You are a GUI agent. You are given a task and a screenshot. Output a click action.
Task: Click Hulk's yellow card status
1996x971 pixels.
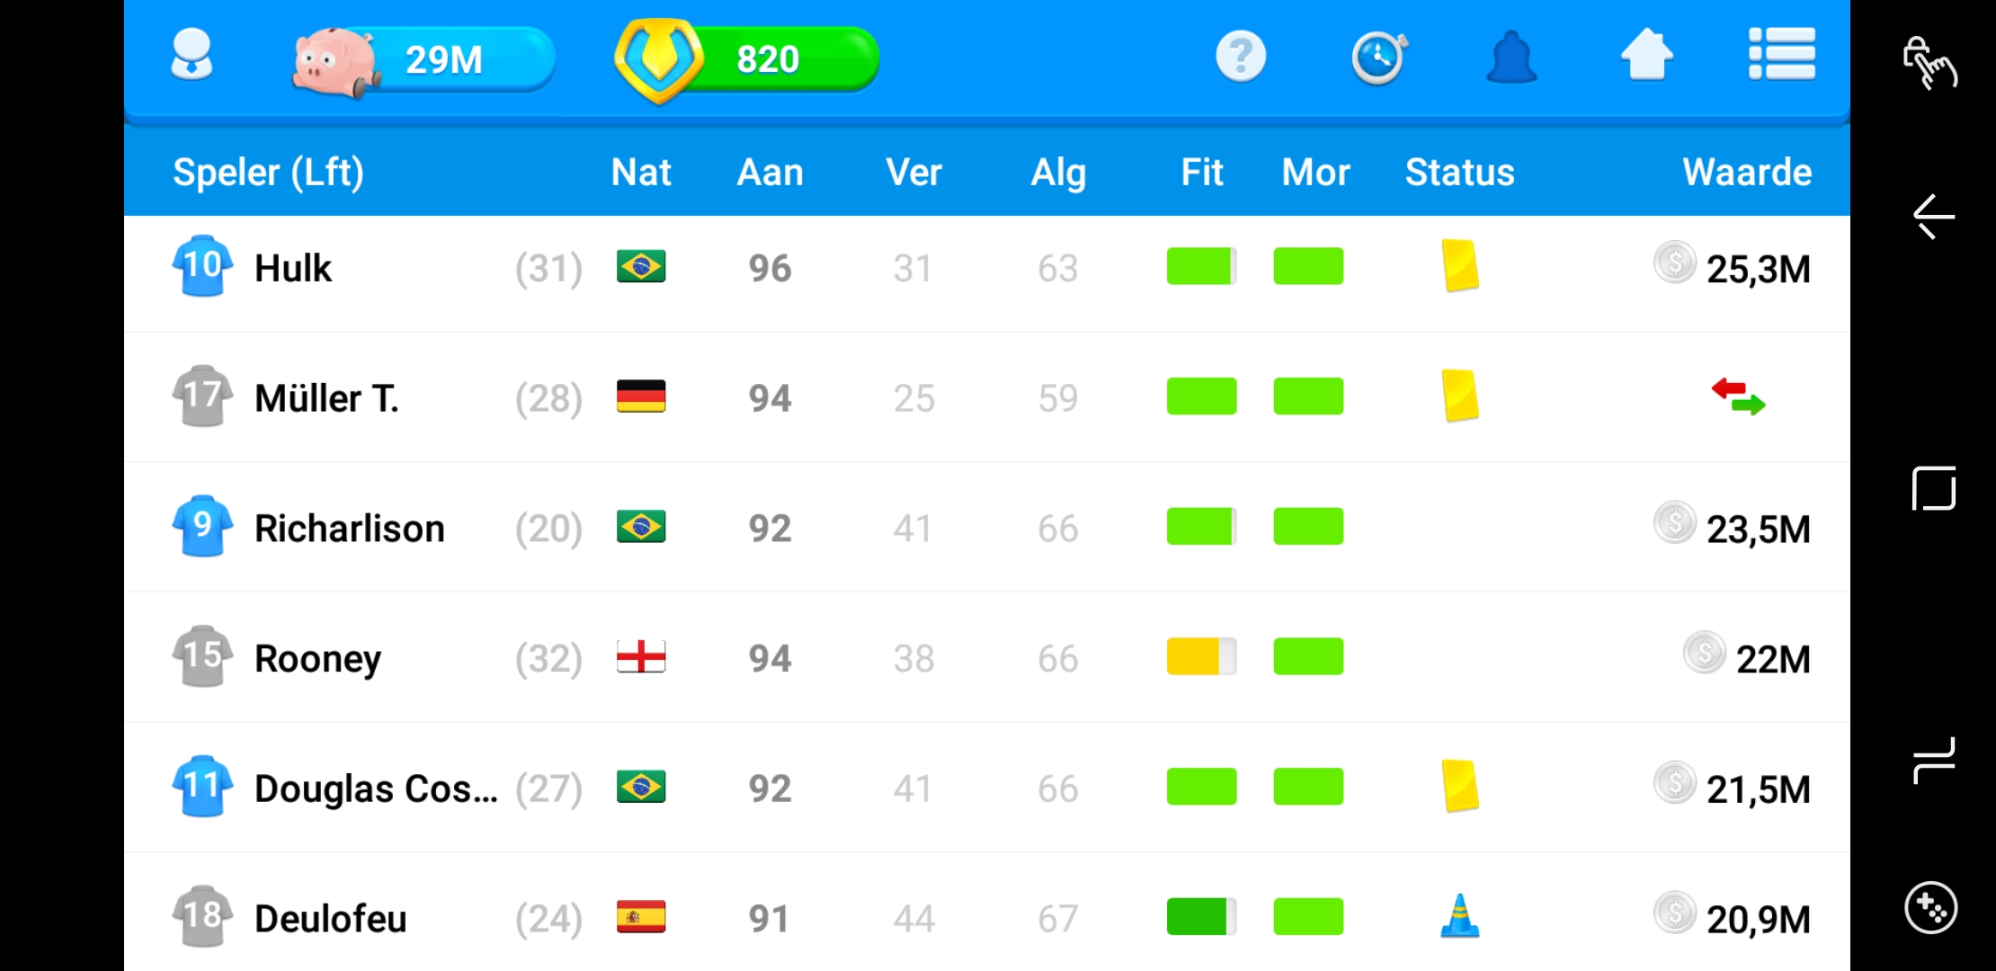pyautogui.click(x=1460, y=265)
